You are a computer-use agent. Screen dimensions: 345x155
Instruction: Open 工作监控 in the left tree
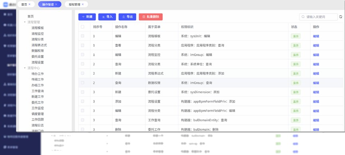(x=37, y=108)
